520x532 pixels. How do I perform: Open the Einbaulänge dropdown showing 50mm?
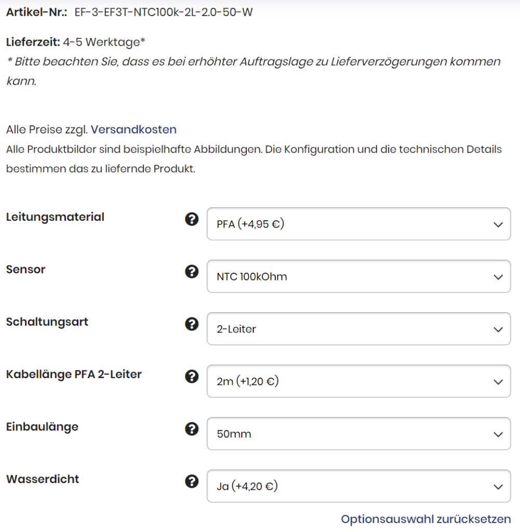[x=358, y=434]
